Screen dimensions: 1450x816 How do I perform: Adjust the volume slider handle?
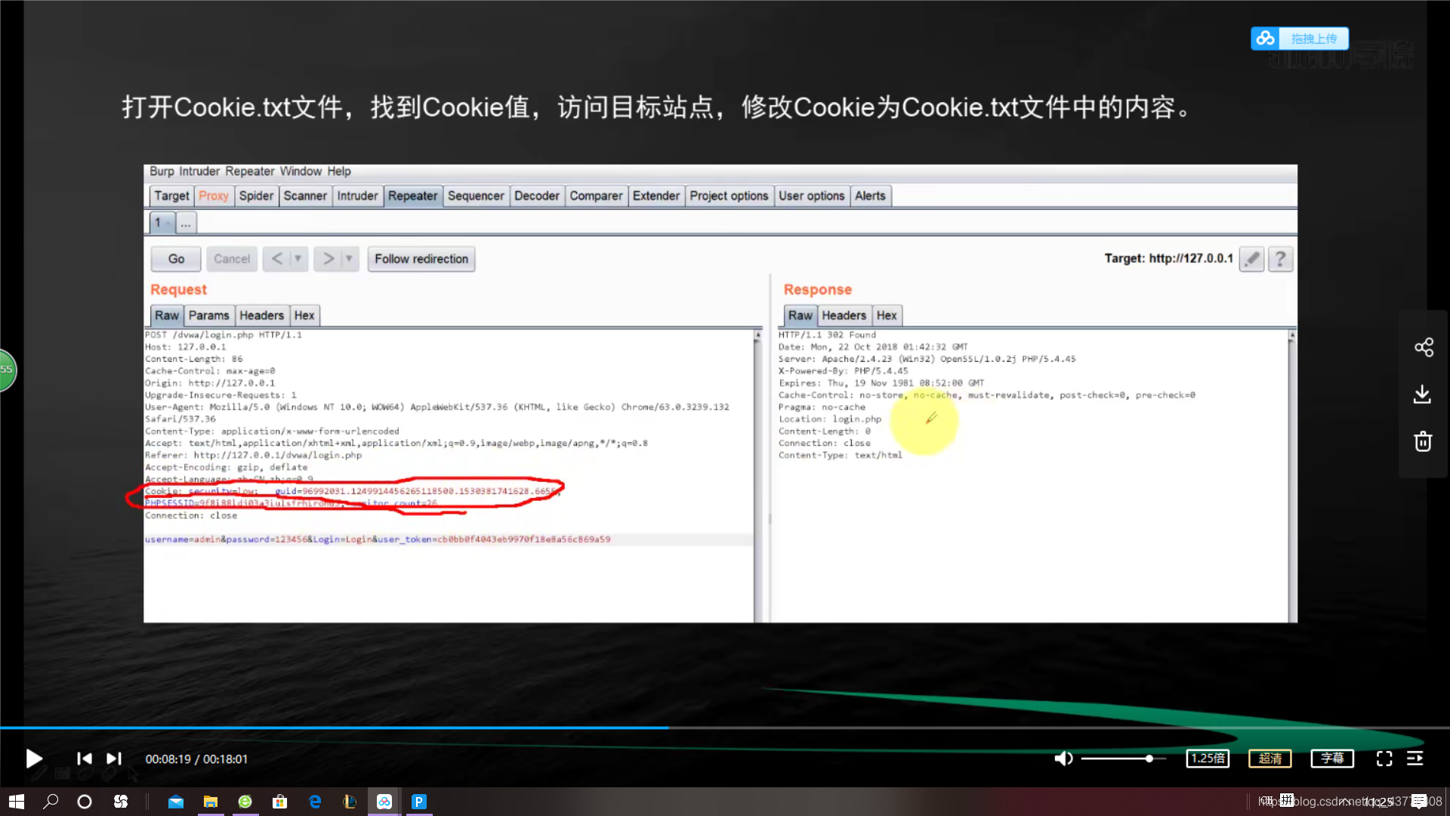(x=1149, y=759)
